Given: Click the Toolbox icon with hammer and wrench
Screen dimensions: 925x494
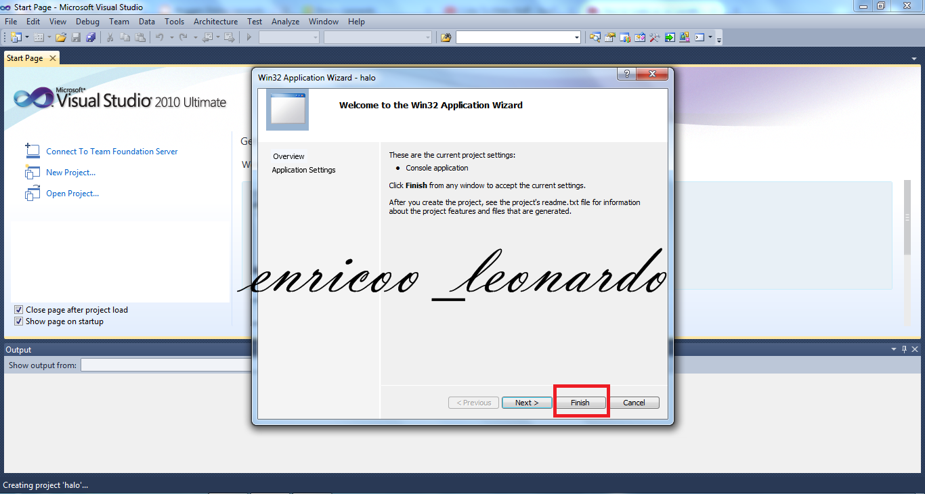Looking at the screenshot, I should tap(655, 37).
